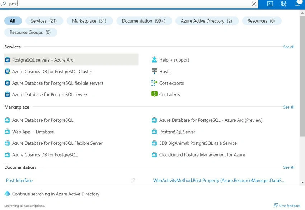Open the notifications bell
The width and height of the screenshot is (305, 210).
click(297, 4)
